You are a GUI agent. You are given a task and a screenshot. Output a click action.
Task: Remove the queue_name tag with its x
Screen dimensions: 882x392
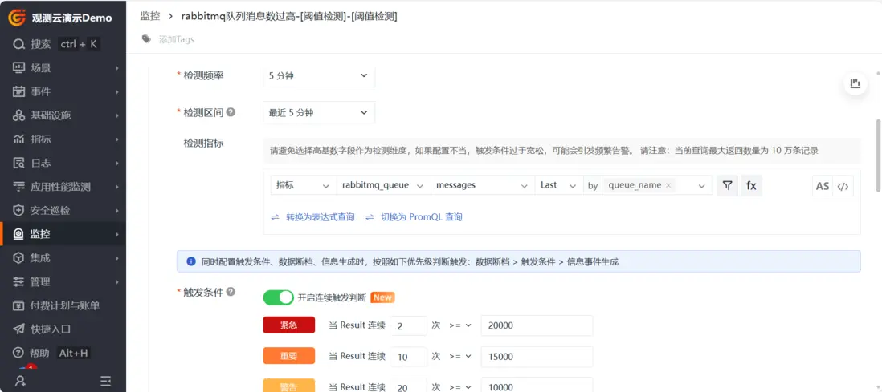[x=668, y=185]
